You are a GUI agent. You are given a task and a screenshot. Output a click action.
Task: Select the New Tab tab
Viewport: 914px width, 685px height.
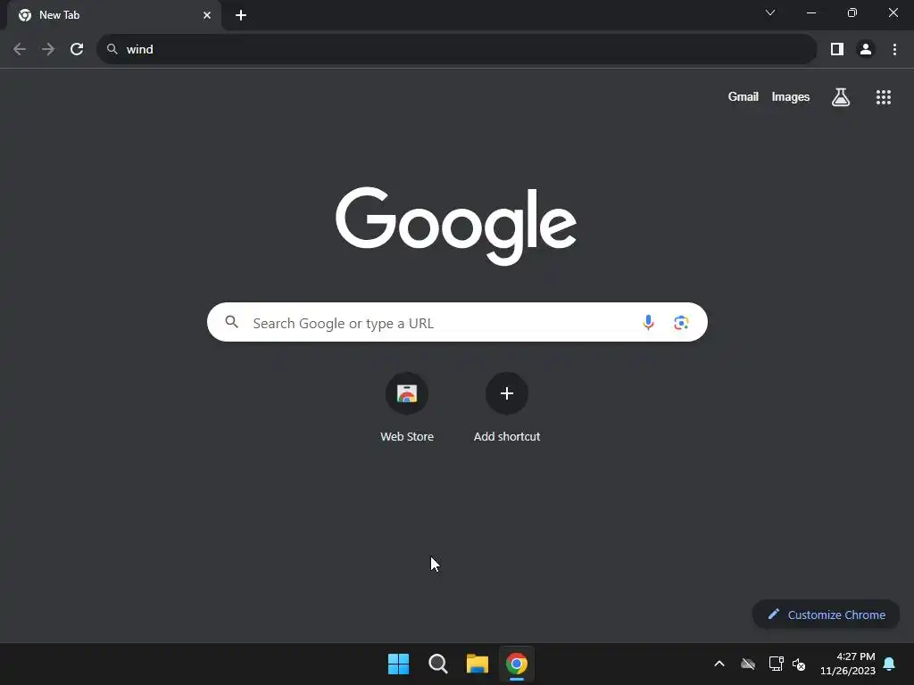click(x=114, y=15)
